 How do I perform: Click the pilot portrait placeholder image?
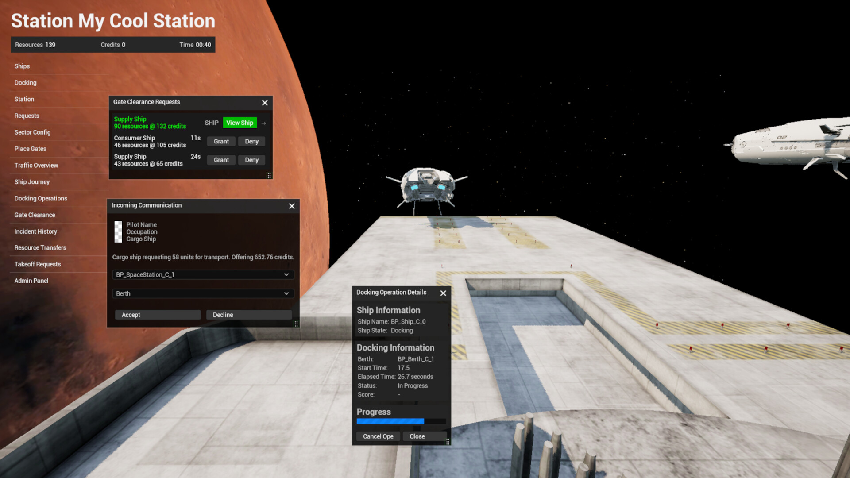pos(118,232)
